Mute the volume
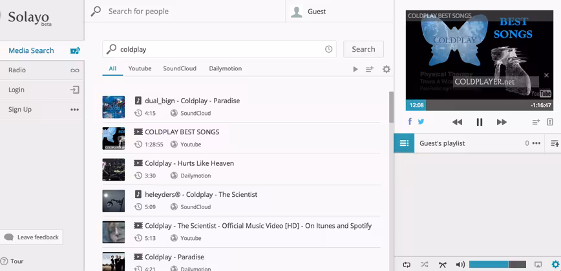 (460, 265)
